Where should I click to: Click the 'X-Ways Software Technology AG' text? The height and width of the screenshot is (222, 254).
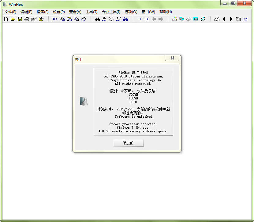point(134,80)
